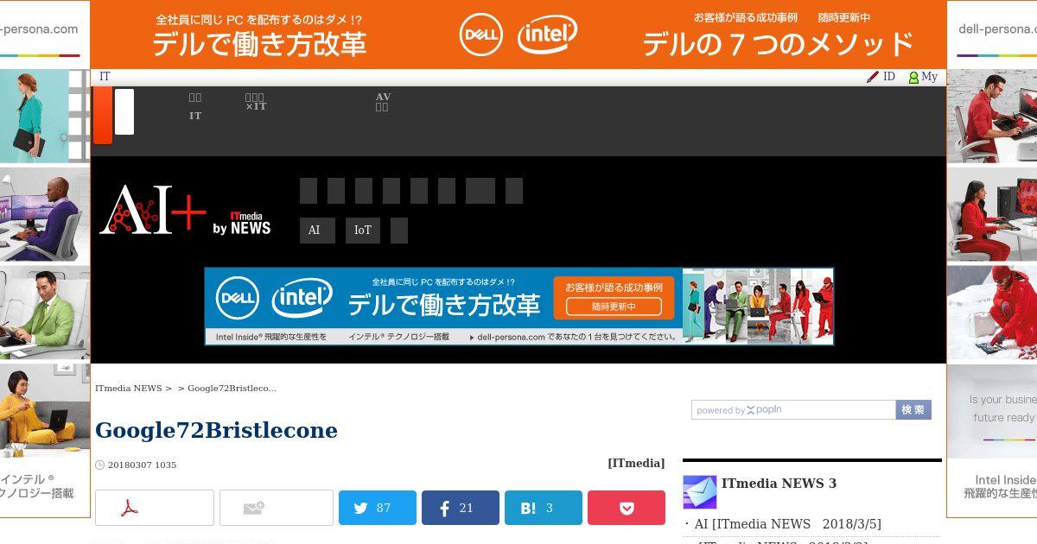Click the top banner デルの7つのメソッド text
This screenshot has width=1037, height=544.
[x=778, y=43]
